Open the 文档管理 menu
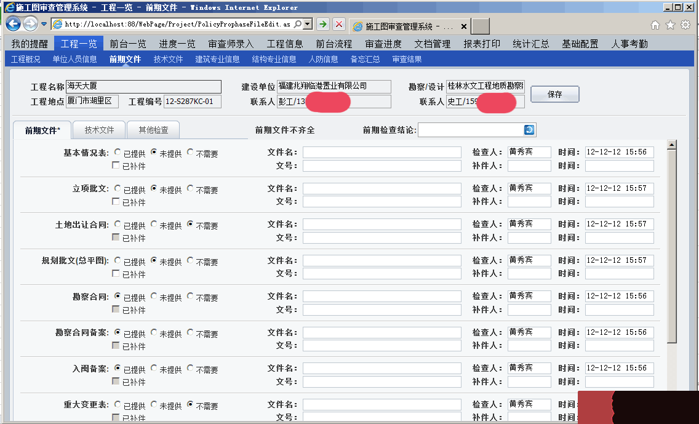The height and width of the screenshot is (424, 699). 433,44
